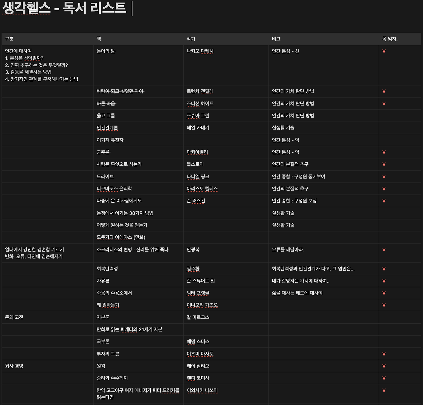
Task: Toggle the V mark on 왜 일하는가 row
Action: click(384, 305)
